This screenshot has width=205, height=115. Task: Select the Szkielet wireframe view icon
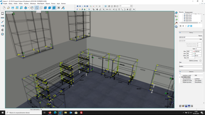click(37, 8)
